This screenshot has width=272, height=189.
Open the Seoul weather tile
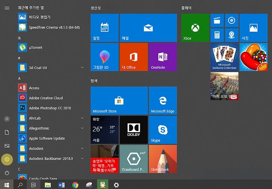click(105, 130)
